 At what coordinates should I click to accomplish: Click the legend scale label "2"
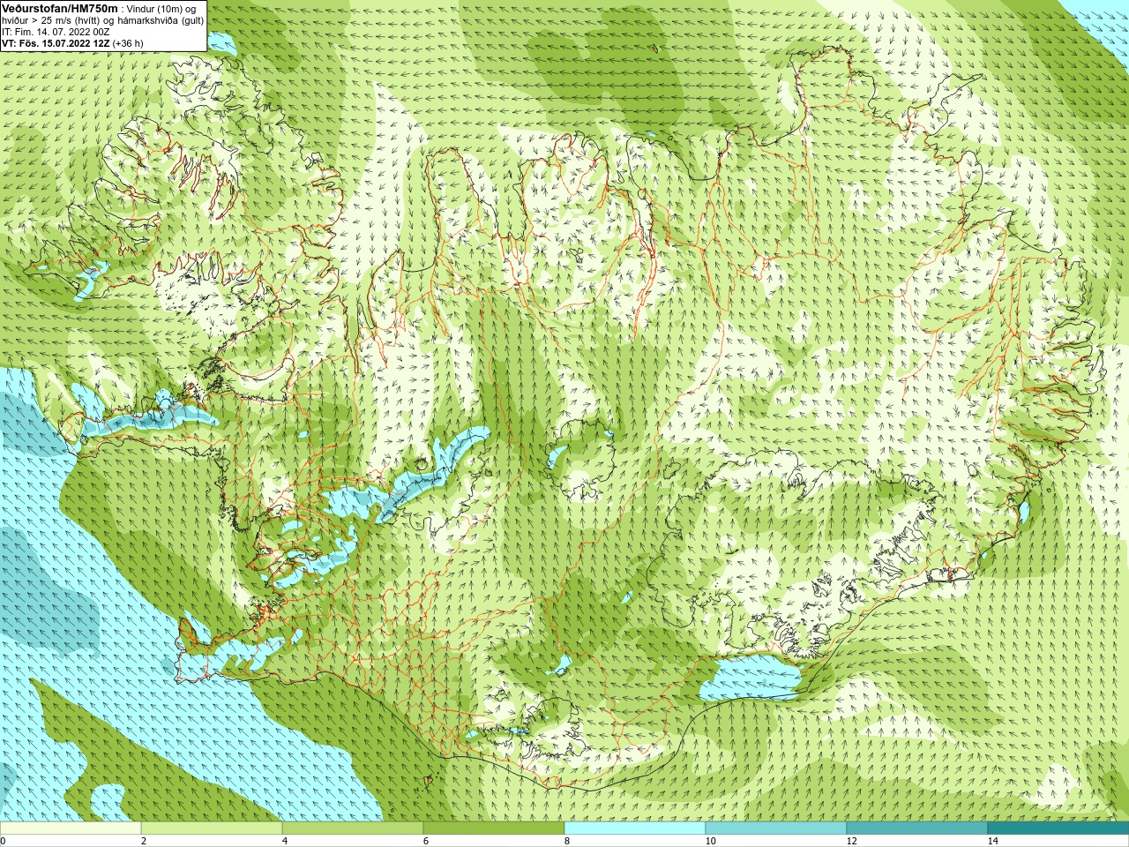click(144, 842)
